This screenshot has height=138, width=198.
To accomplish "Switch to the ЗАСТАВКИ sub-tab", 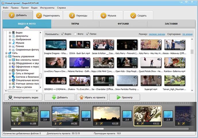I will pyautogui.click(x=171, y=24).
